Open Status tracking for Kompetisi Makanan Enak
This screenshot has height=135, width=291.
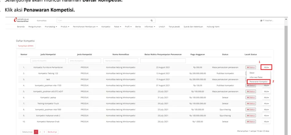pyautogui.click(x=251, y=122)
